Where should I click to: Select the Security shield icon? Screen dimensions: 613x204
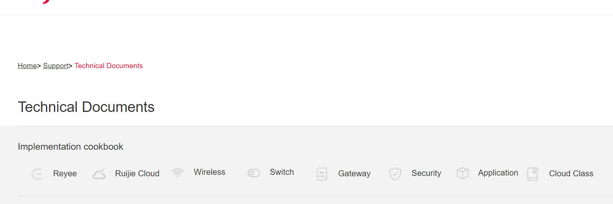click(395, 174)
